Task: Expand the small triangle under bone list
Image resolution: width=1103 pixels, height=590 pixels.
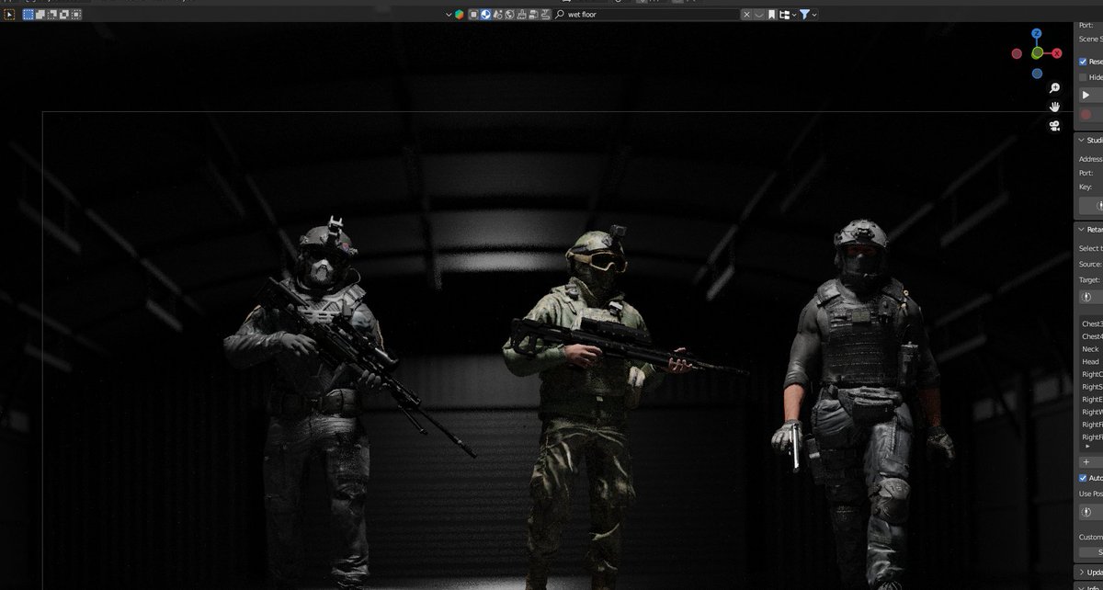Action: tap(1087, 447)
